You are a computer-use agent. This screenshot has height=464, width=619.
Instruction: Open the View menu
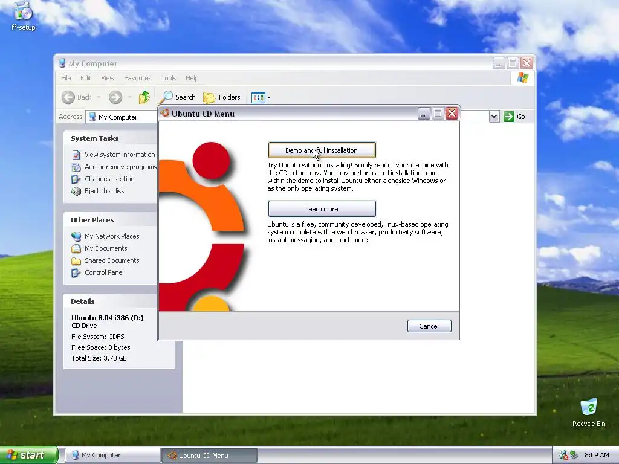coord(108,78)
